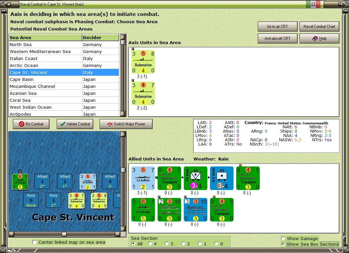Choose sea section 3 radio button
349x253 pixels.
(x=167, y=244)
